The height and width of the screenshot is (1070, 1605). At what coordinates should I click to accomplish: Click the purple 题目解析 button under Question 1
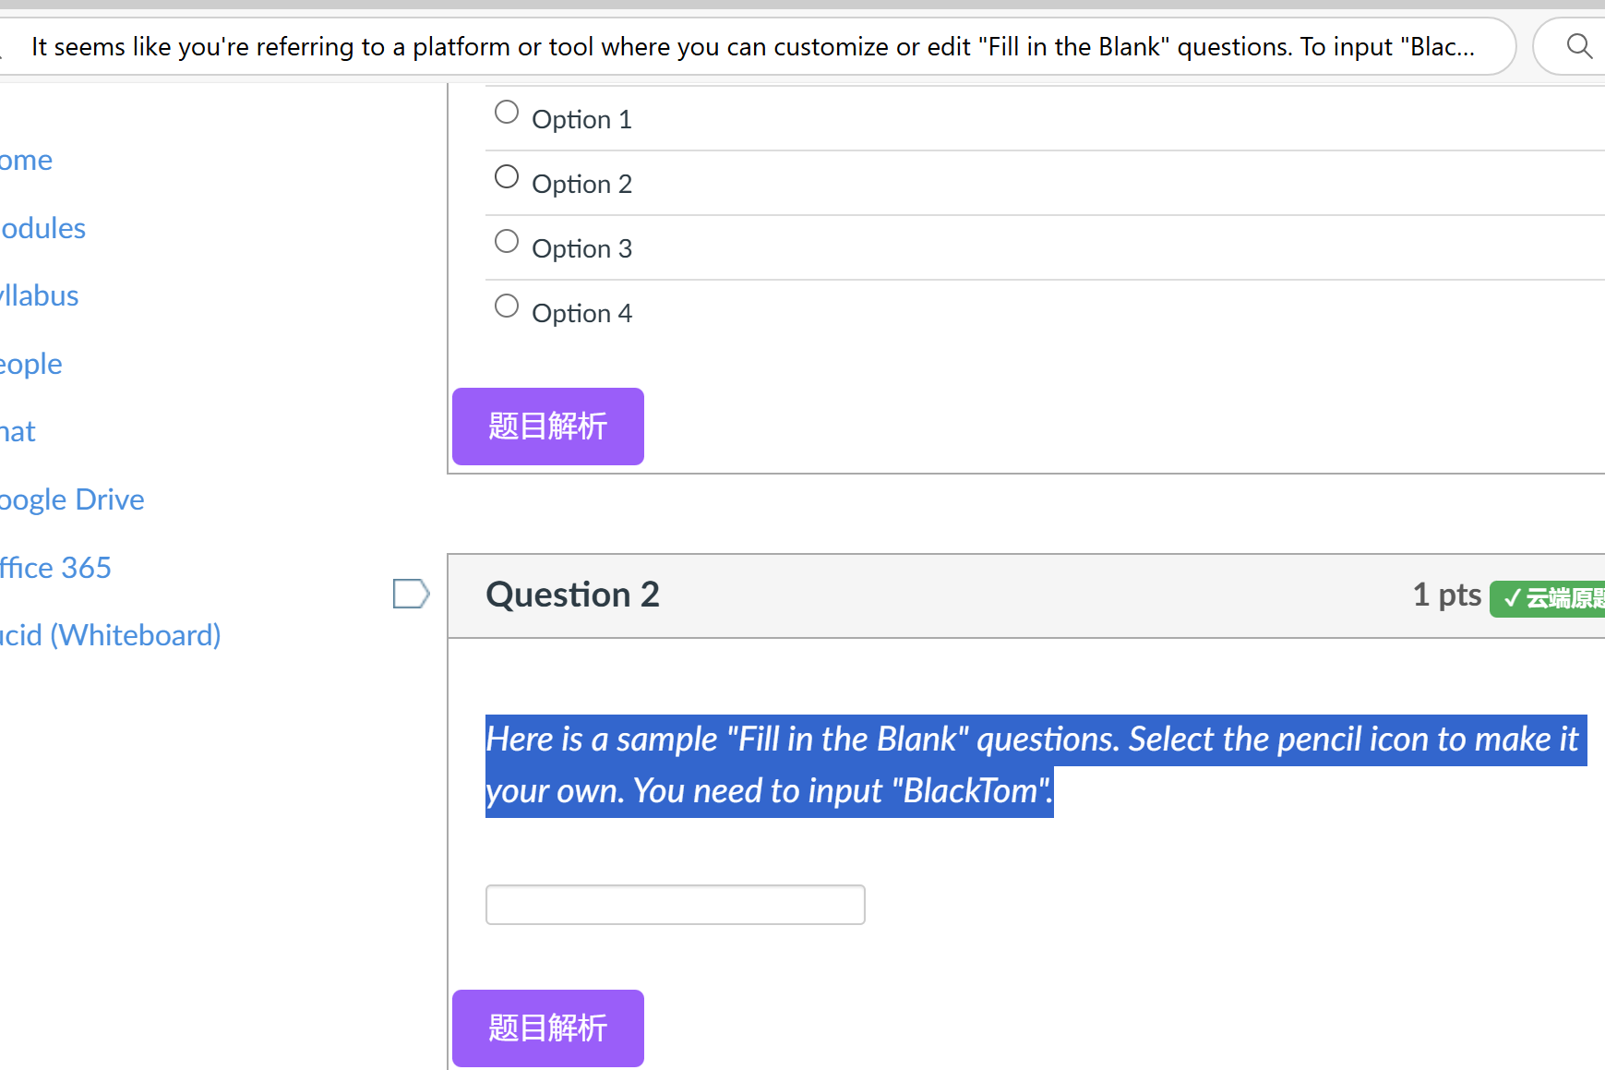point(548,427)
